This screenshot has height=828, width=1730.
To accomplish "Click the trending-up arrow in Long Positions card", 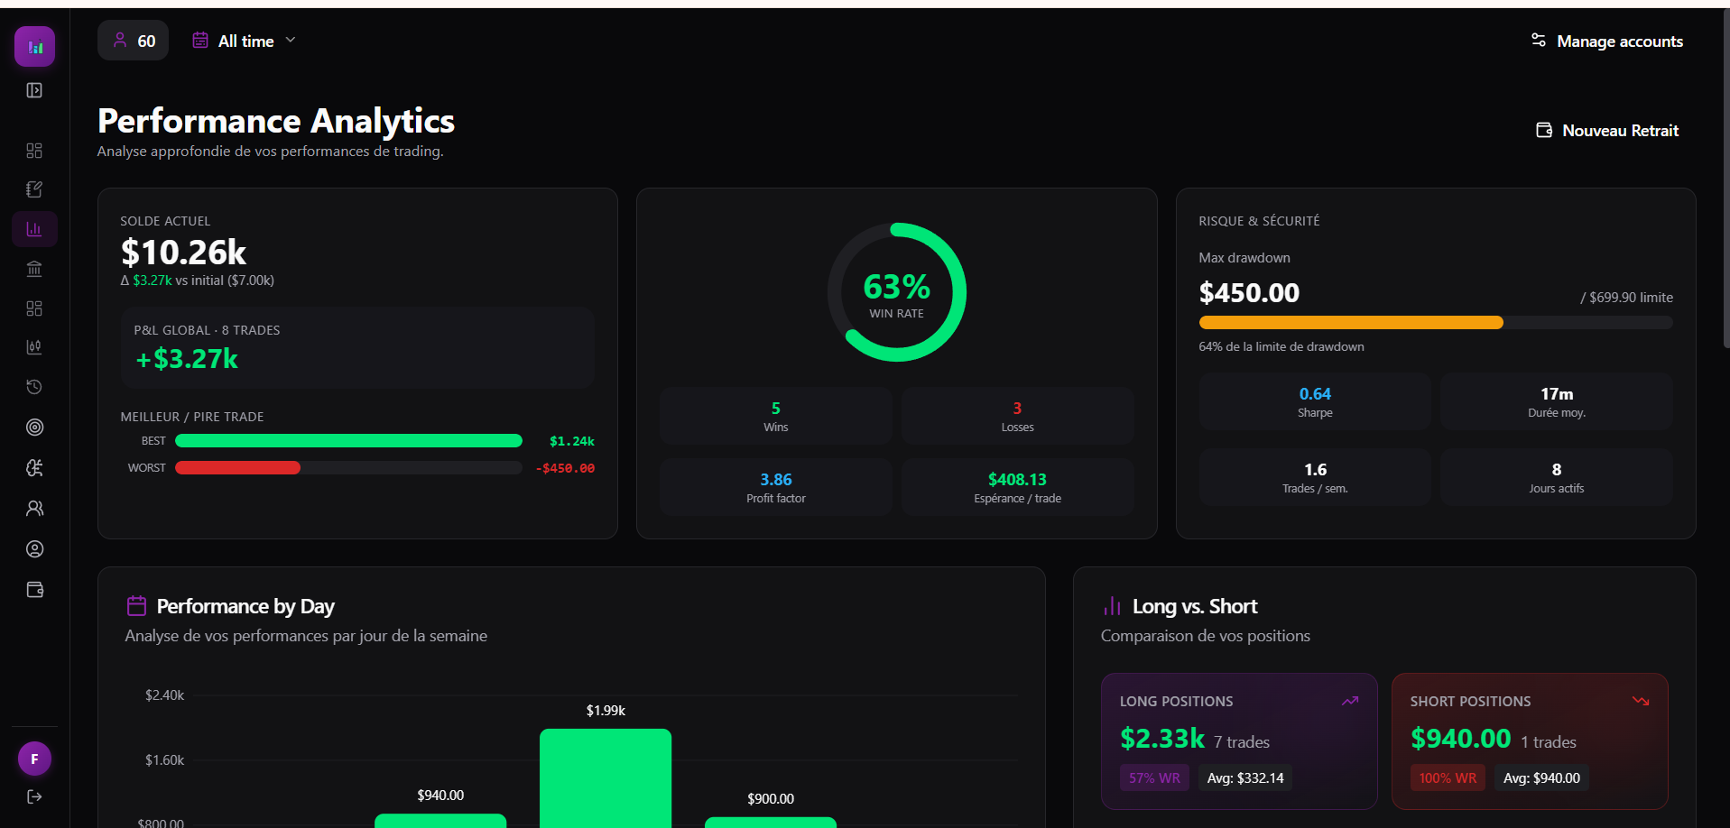I will click(1350, 701).
